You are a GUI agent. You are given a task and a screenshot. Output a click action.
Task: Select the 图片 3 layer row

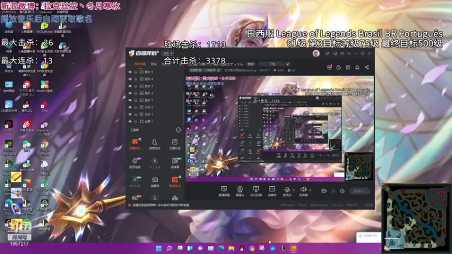(x=155, y=86)
